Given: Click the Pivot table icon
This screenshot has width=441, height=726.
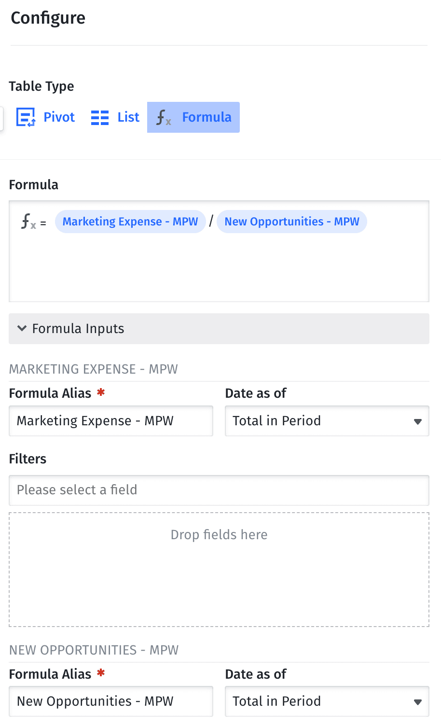Looking at the screenshot, I should pyautogui.click(x=26, y=117).
